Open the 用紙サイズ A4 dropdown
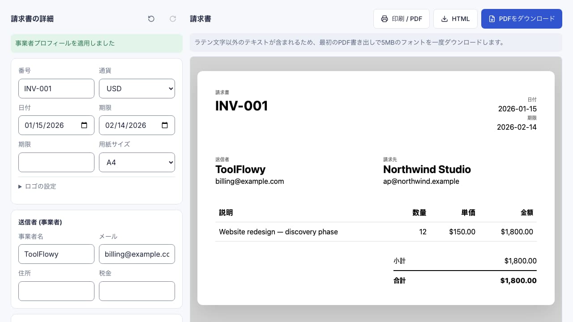 pos(137,162)
